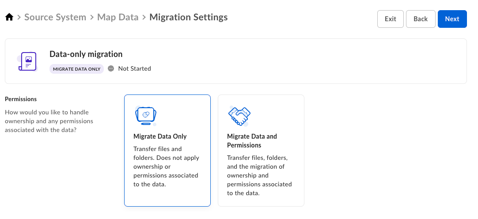Click the Migration Settings breadcrumb title
Image resolution: width=478 pixels, height=219 pixels.
click(189, 18)
